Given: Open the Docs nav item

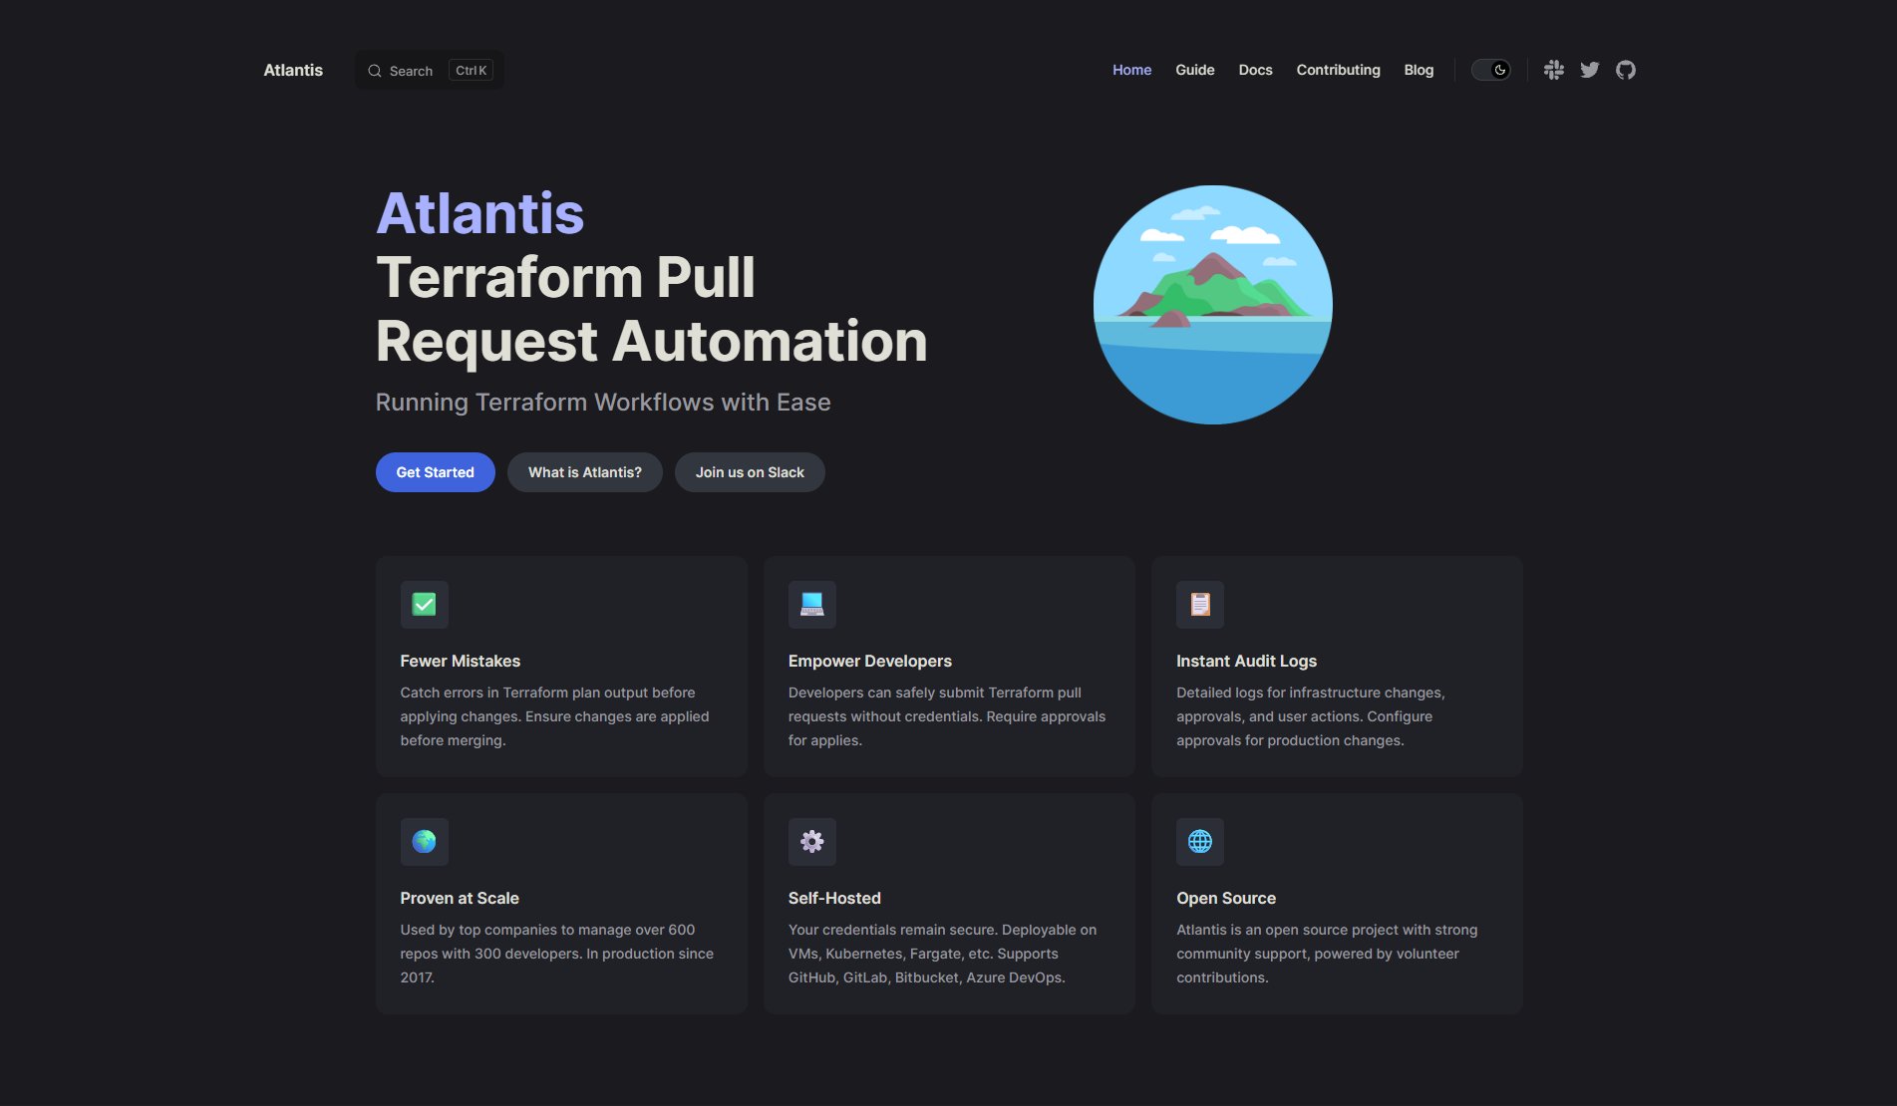Looking at the screenshot, I should pos(1256,70).
